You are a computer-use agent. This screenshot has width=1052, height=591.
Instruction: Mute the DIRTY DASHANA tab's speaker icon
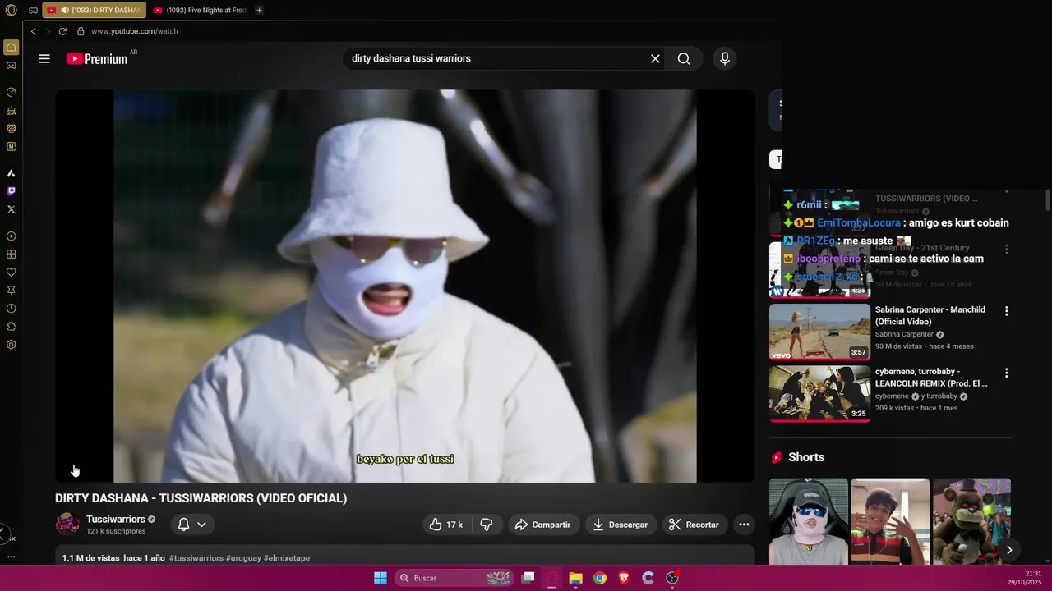coord(65,11)
